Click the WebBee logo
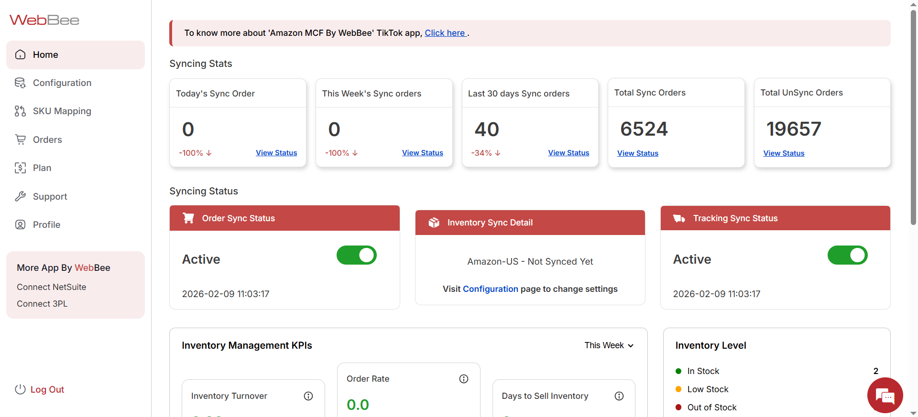 (x=44, y=20)
